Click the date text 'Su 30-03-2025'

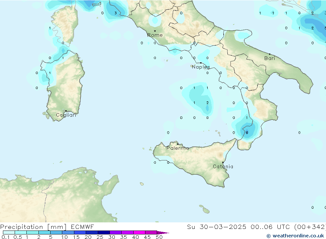[x=216, y=227]
